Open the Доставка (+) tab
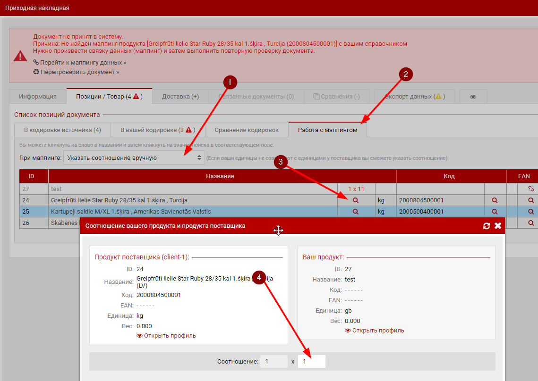This screenshot has height=381, width=538. (x=180, y=97)
